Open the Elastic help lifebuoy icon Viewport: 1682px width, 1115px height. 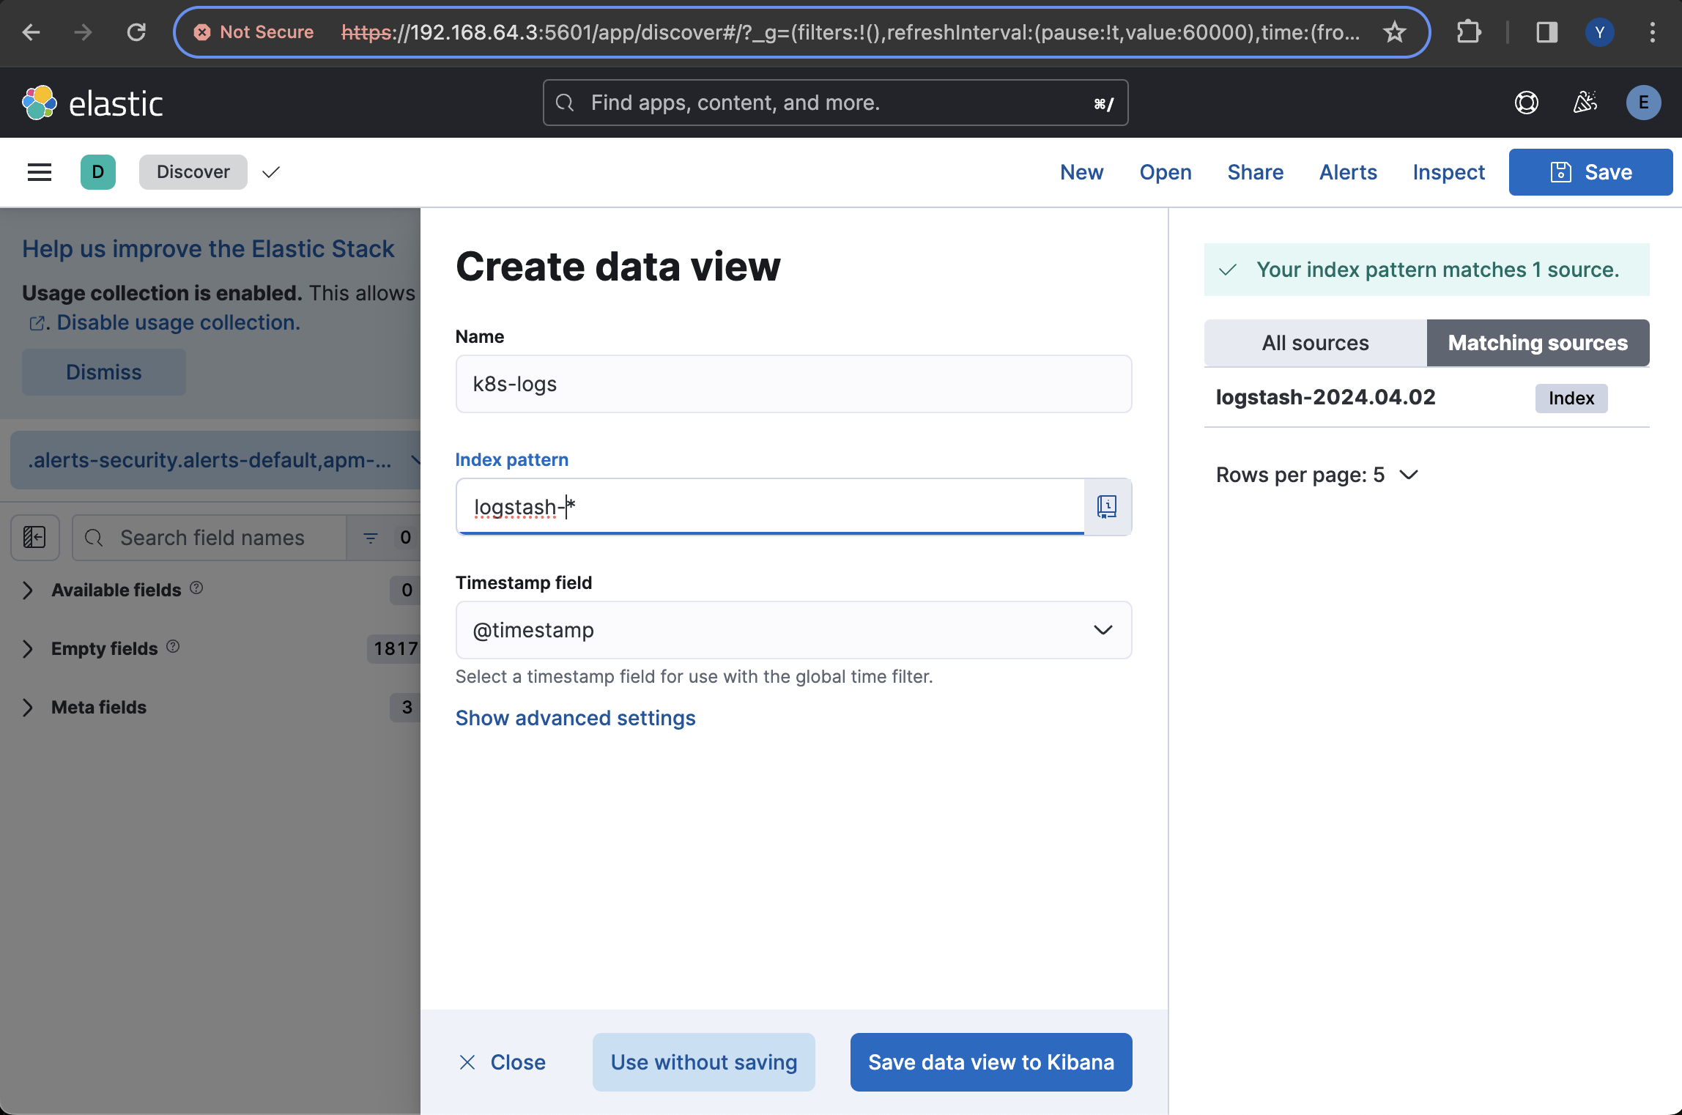click(1527, 103)
